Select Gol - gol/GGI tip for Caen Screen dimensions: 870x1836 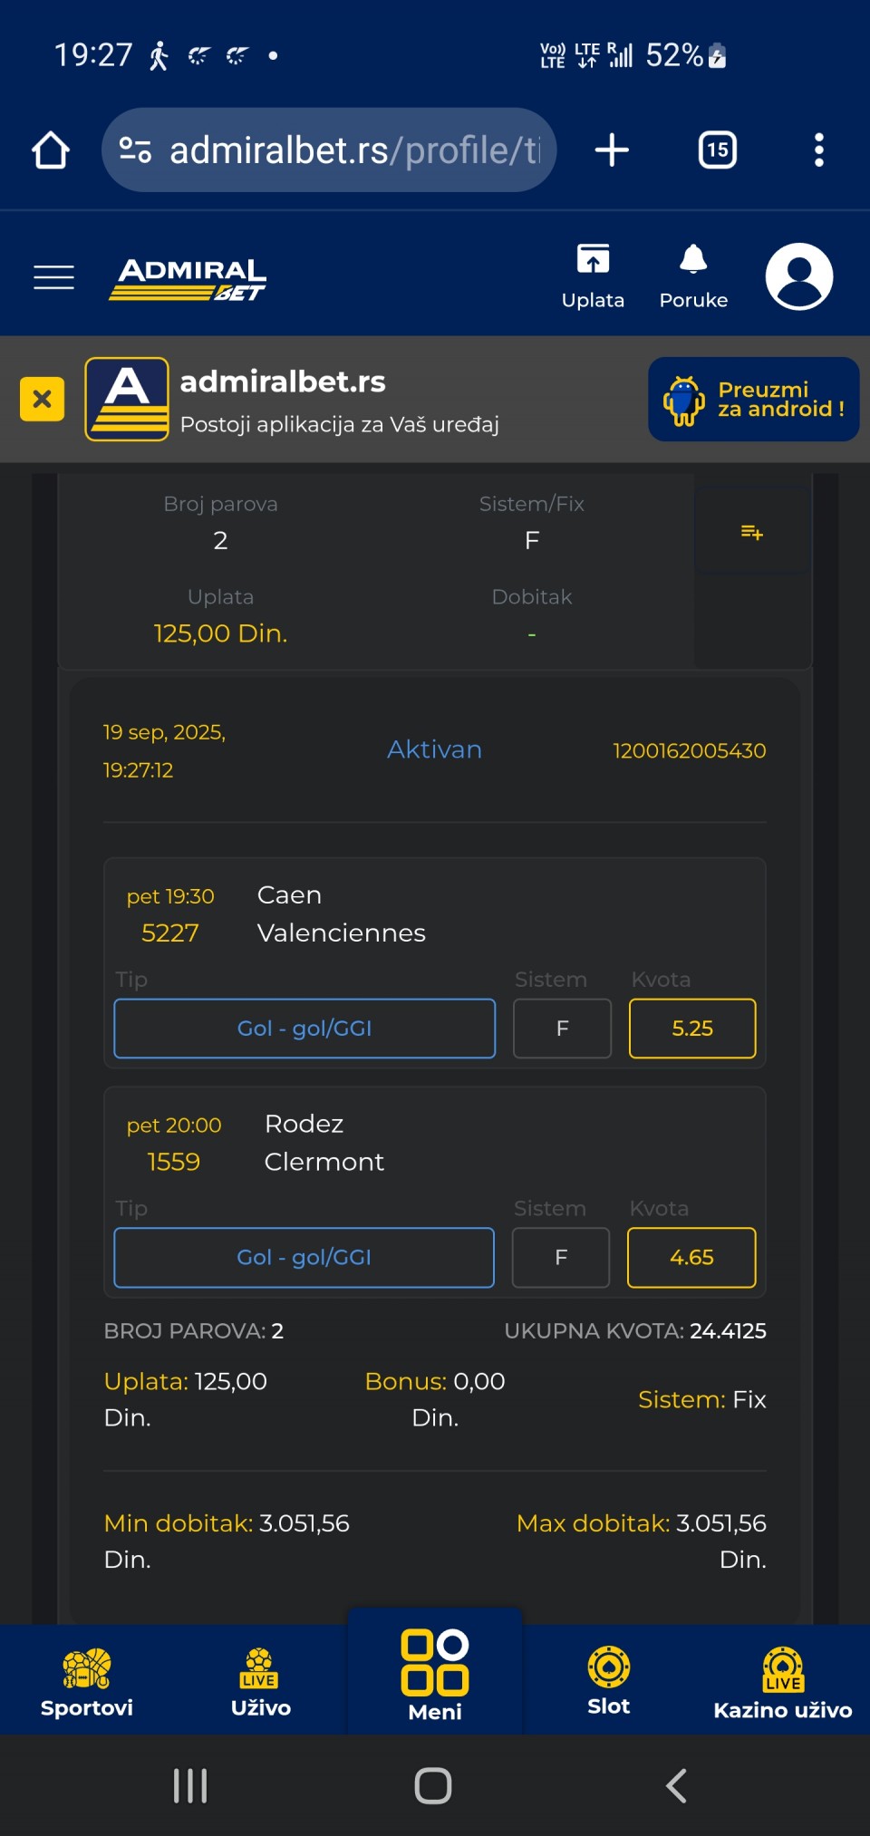tap(304, 1029)
